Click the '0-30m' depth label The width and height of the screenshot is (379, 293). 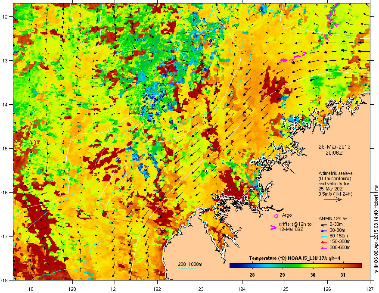click(336, 224)
